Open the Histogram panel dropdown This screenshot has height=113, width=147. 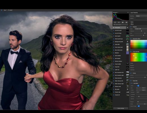[116, 12]
